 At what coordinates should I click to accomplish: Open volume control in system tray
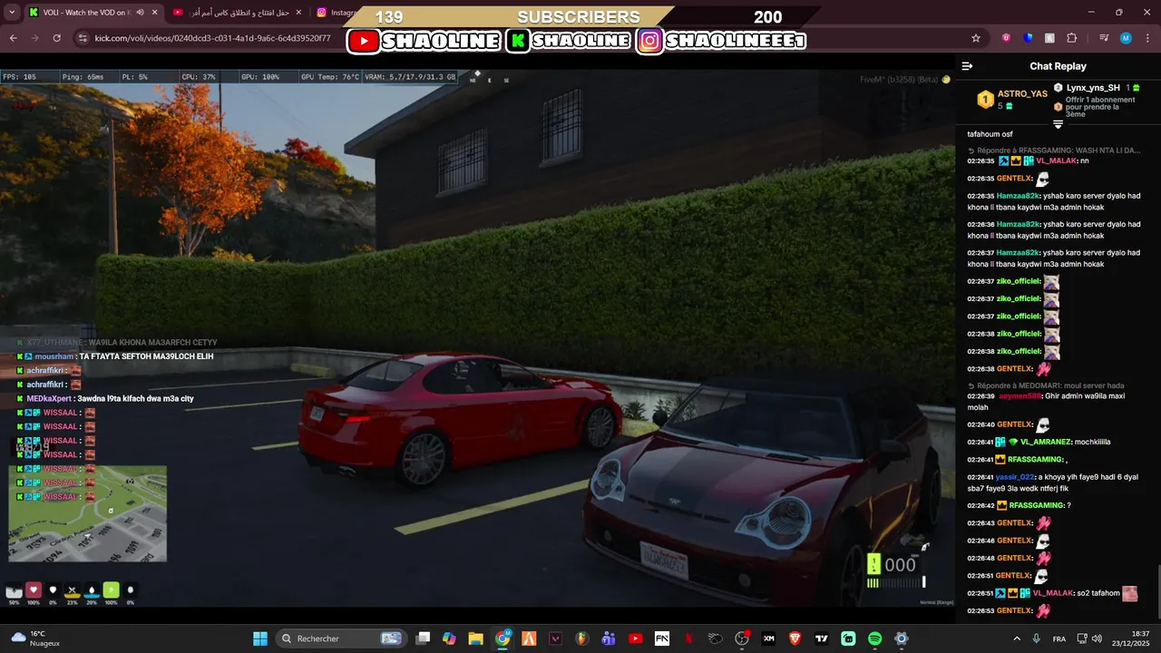(1097, 638)
